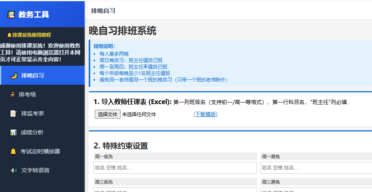Click the bell icon beside 排课系统使用教程
Screen dimensions: 372x192
[9, 35]
